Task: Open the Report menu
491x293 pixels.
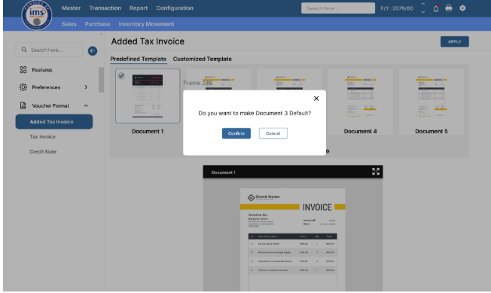Action: (x=139, y=8)
